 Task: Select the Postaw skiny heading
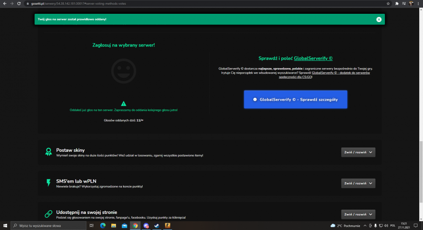pos(70,150)
